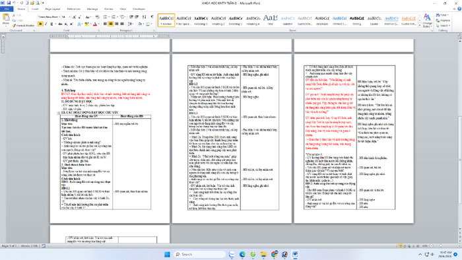Screen dimensions: 462x260
Task: Clear formatting with the eraser icon
Action: (x=97, y=17)
